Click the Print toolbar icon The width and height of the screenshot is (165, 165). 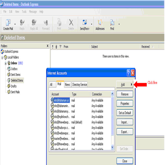tap(59, 22)
